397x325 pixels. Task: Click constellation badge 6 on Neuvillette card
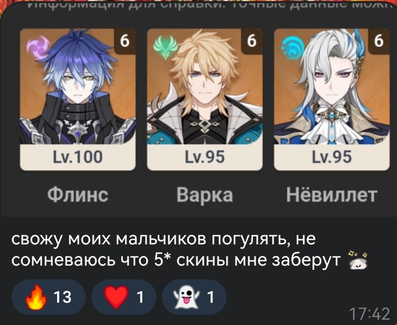click(x=379, y=41)
